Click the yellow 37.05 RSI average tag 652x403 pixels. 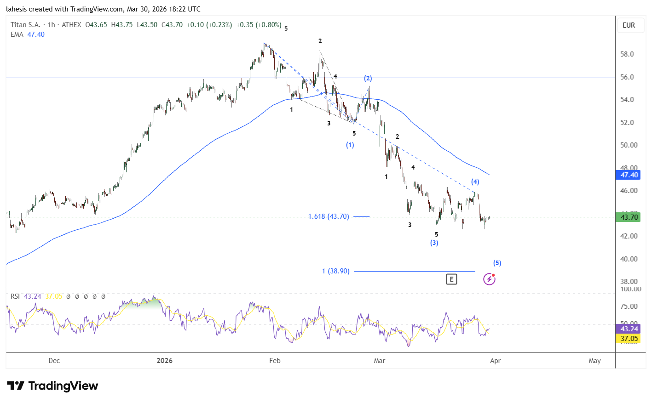(x=629, y=339)
